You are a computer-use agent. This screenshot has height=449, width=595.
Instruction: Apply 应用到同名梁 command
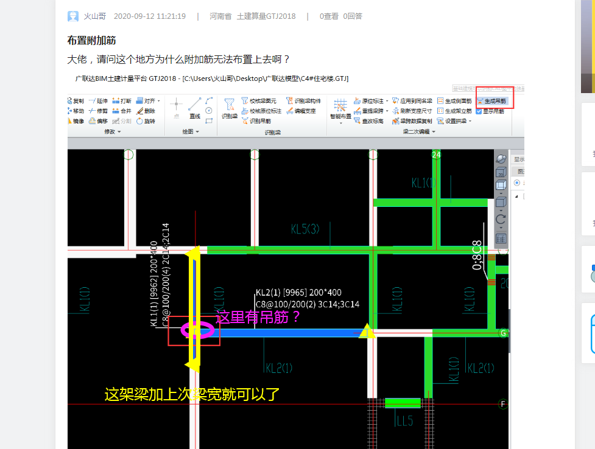pos(412,101)
